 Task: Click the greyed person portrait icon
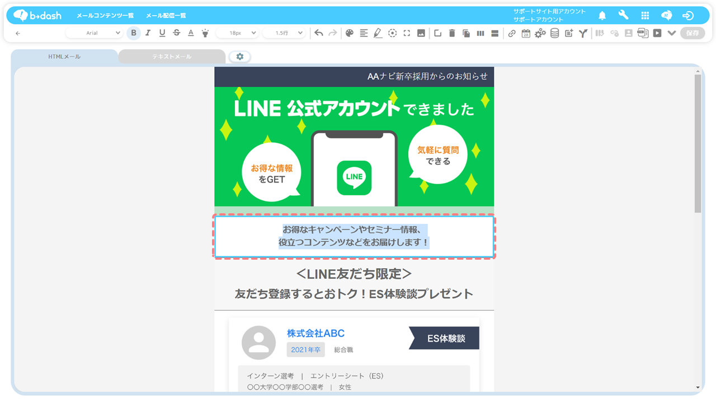tap(629, 33)
